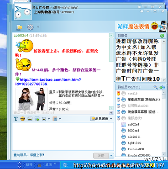
Task: Click the avatar icon of aixixi11
Action: pos(123,137)
